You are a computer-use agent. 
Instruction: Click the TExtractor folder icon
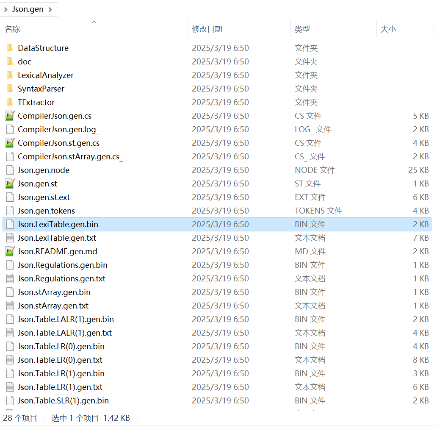[10, 102]
